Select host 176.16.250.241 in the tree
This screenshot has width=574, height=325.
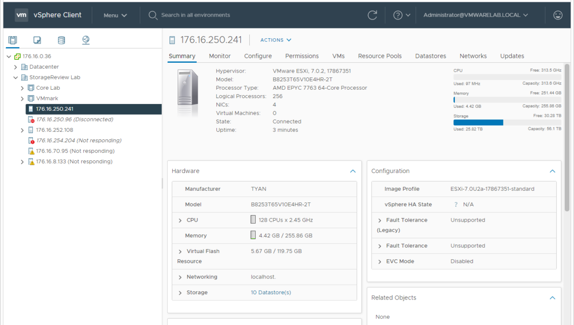[94, 109]
